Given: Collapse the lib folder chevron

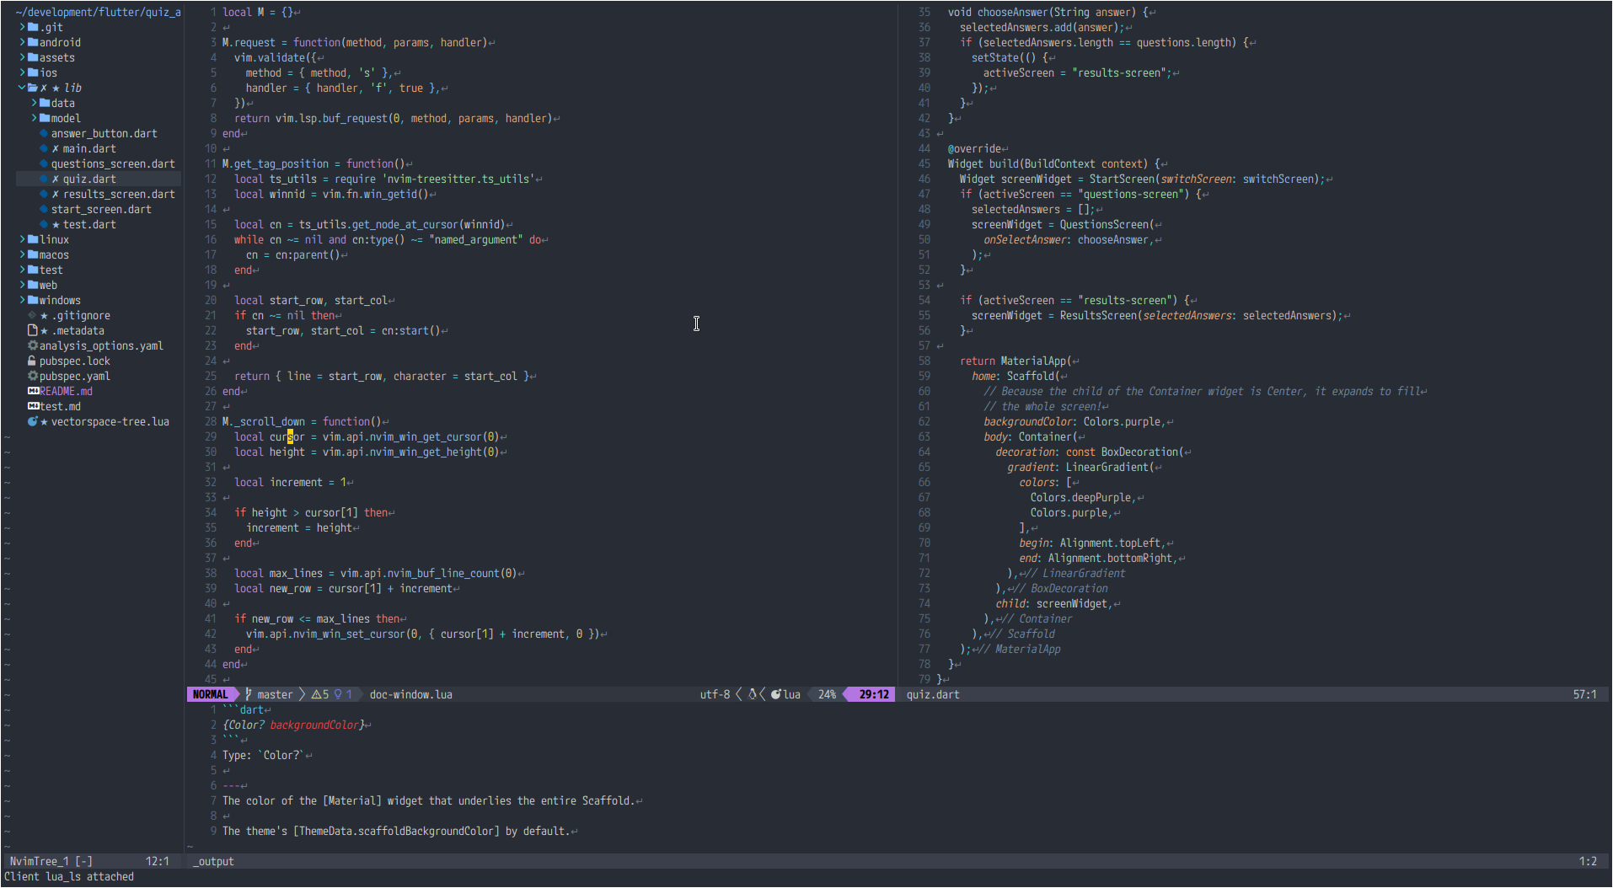Looking at the screenshot, I should pos(22,88).
